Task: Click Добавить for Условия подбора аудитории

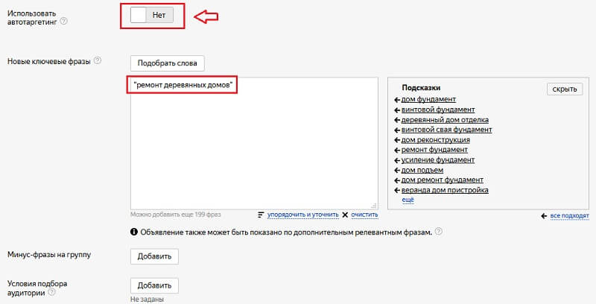Action: (154, 286)
